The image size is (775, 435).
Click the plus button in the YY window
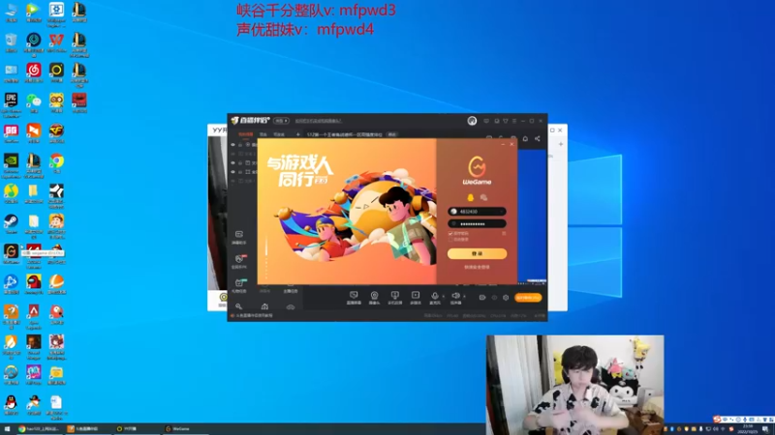(561, 144)
